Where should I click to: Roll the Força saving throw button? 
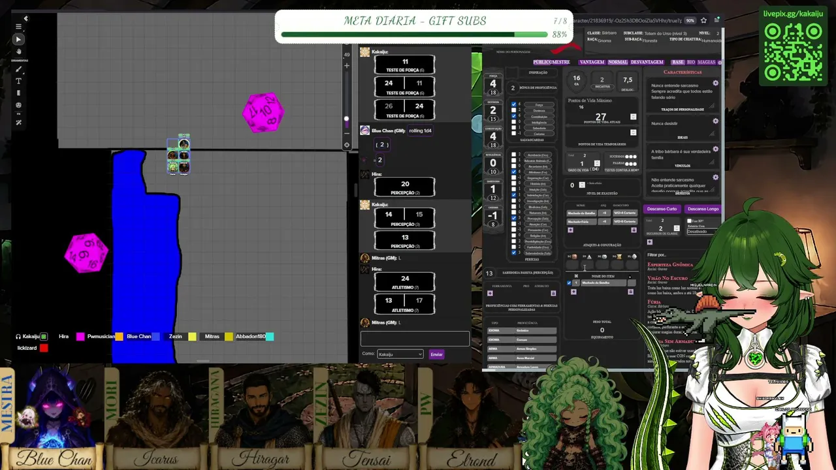click(x=539, y=104)
